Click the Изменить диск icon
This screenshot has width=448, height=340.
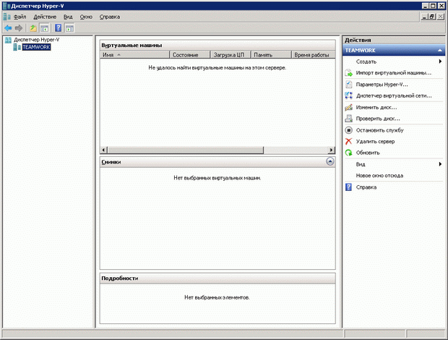[349, 107]
